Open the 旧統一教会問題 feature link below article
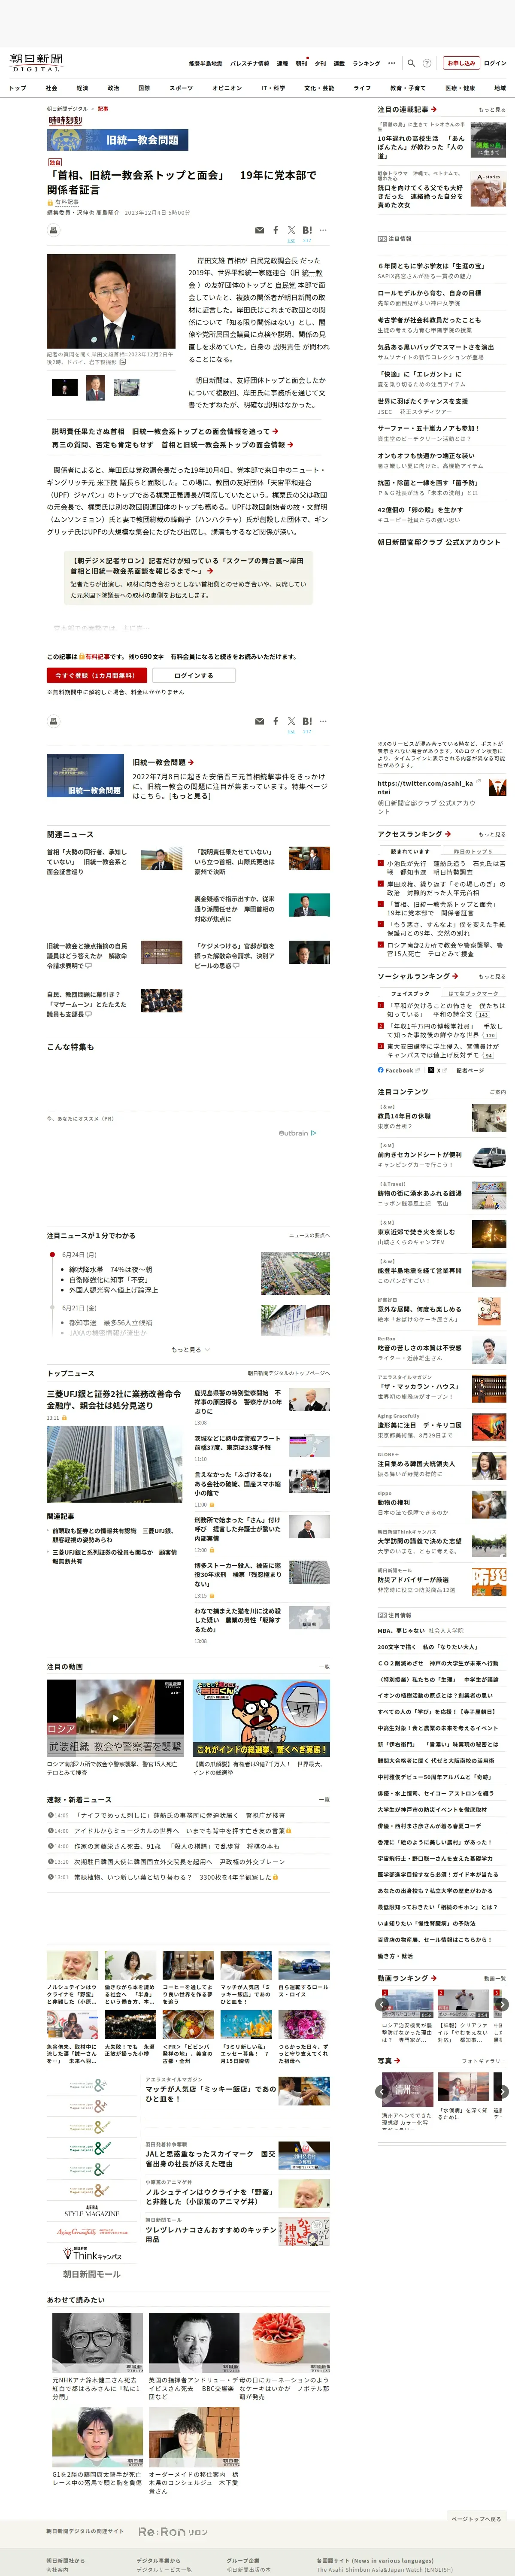Image resolution: width=515 pixels, height=2576 pixels. pyautogui.click(x=163, y=761)
